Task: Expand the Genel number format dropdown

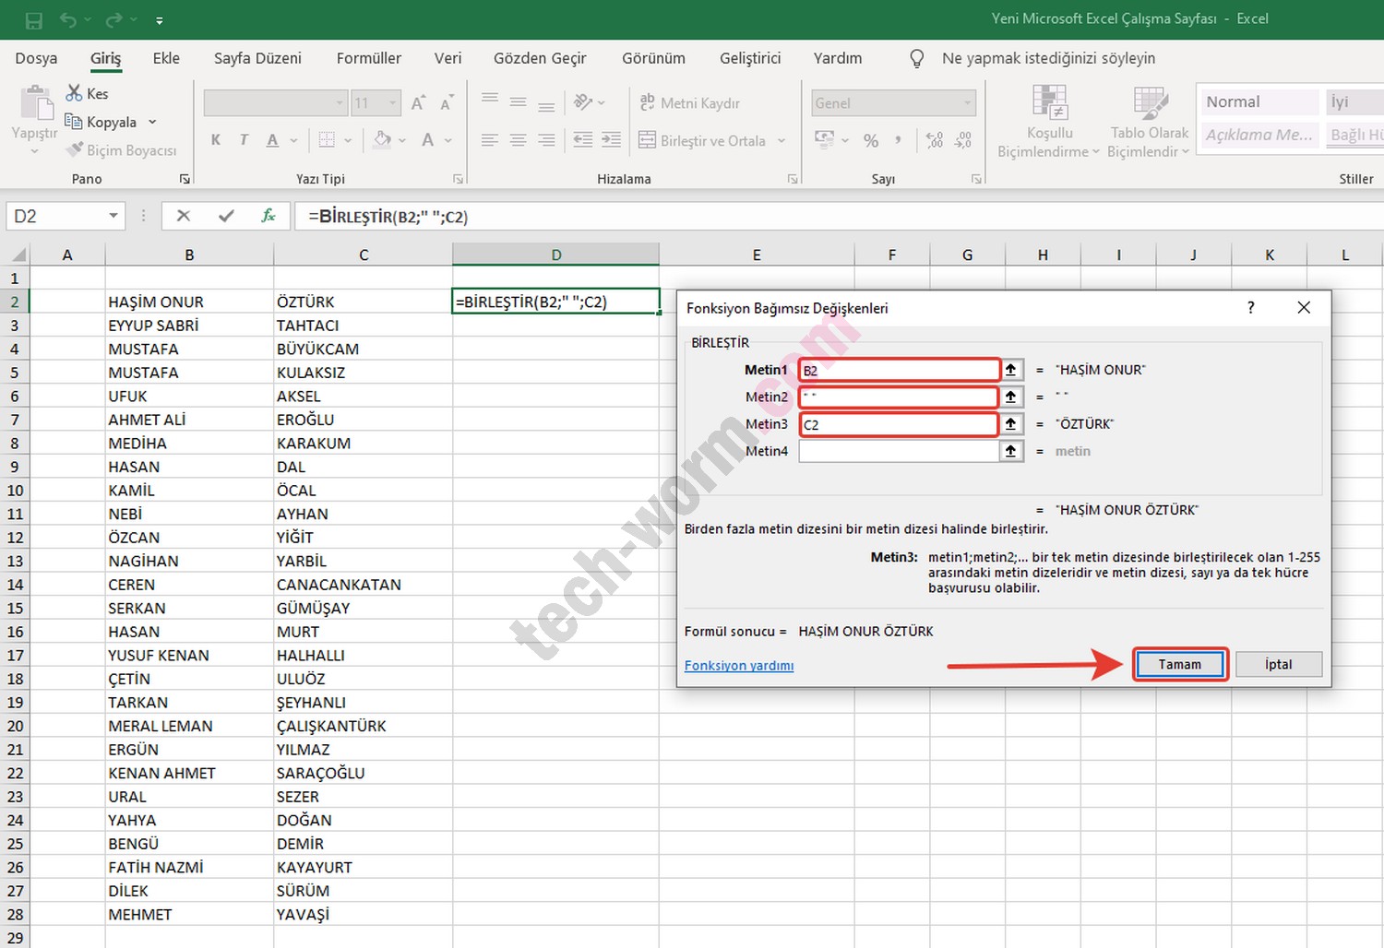Action: point(967,103)
